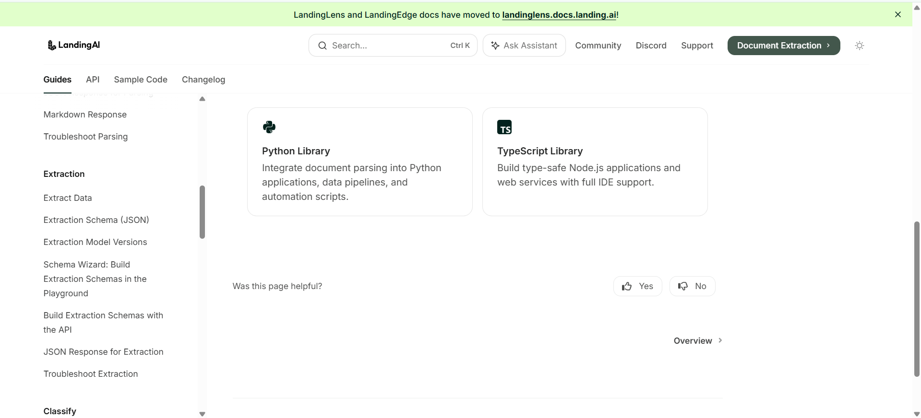The height and width of the screenshot is (418, 921).
Task: Open Troubleshoot Extraction in the sidebar
Action: 91,374
